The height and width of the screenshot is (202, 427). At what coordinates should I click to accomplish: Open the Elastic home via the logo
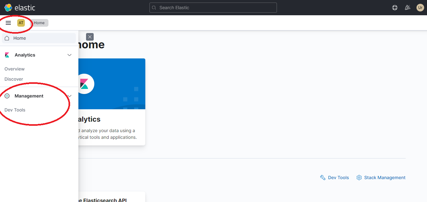(x=8, y=7)
